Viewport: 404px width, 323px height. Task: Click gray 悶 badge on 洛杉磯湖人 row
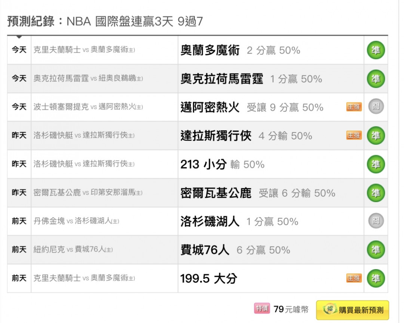pyautogui.click(x=376, y=221)
